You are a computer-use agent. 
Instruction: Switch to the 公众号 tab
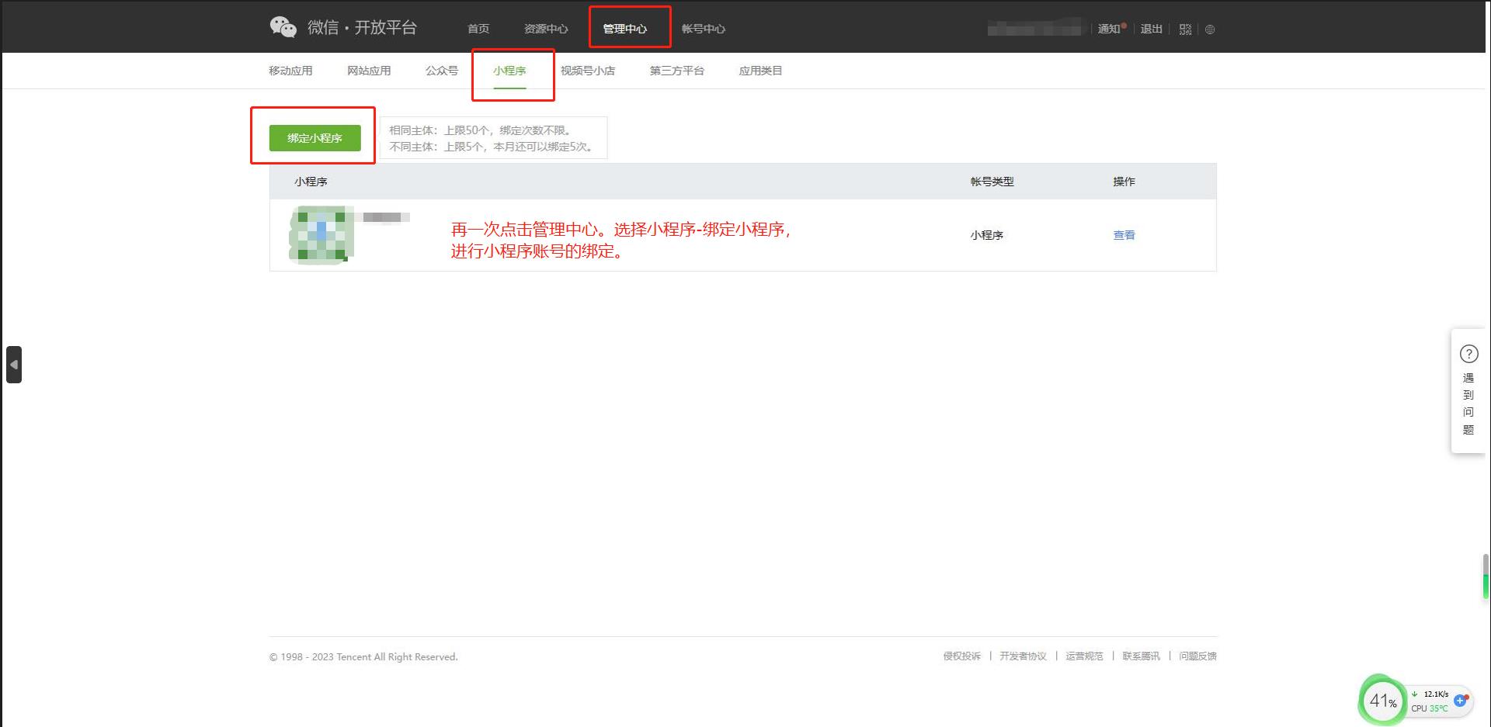coord(442,71)
